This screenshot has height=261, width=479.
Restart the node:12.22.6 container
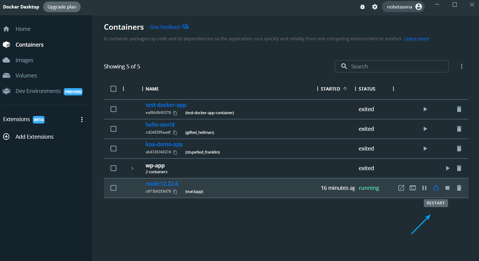pos(436,188)
